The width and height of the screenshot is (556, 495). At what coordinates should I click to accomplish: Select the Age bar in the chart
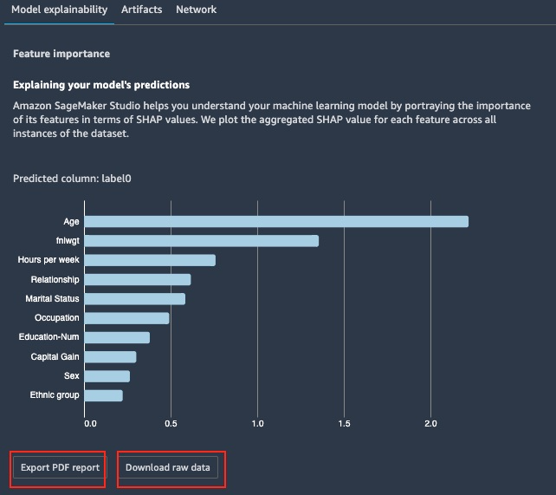[276, 221]
